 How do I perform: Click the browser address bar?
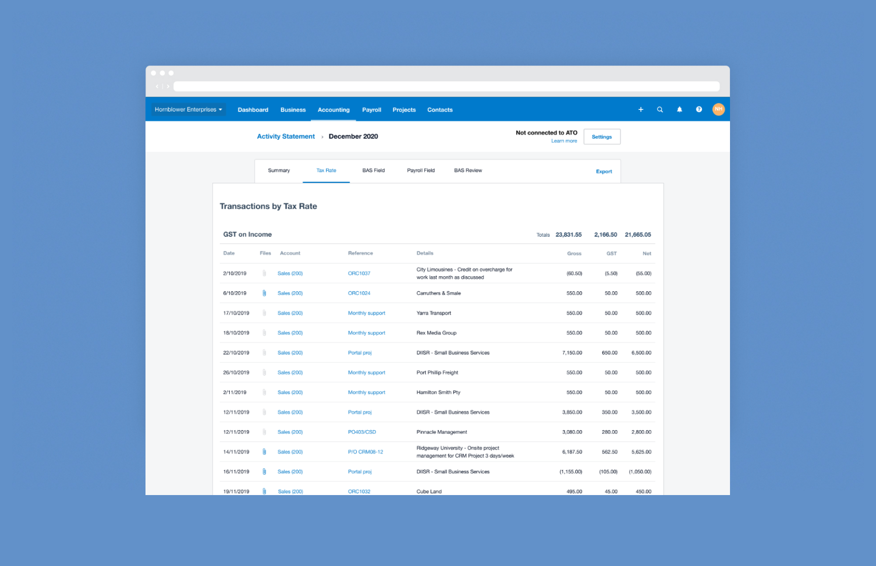coord(446,87)
